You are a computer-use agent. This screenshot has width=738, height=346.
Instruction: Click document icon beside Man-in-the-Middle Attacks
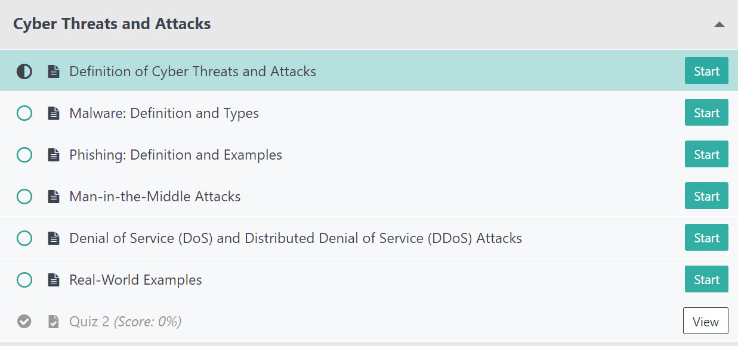tap(54, 197)
